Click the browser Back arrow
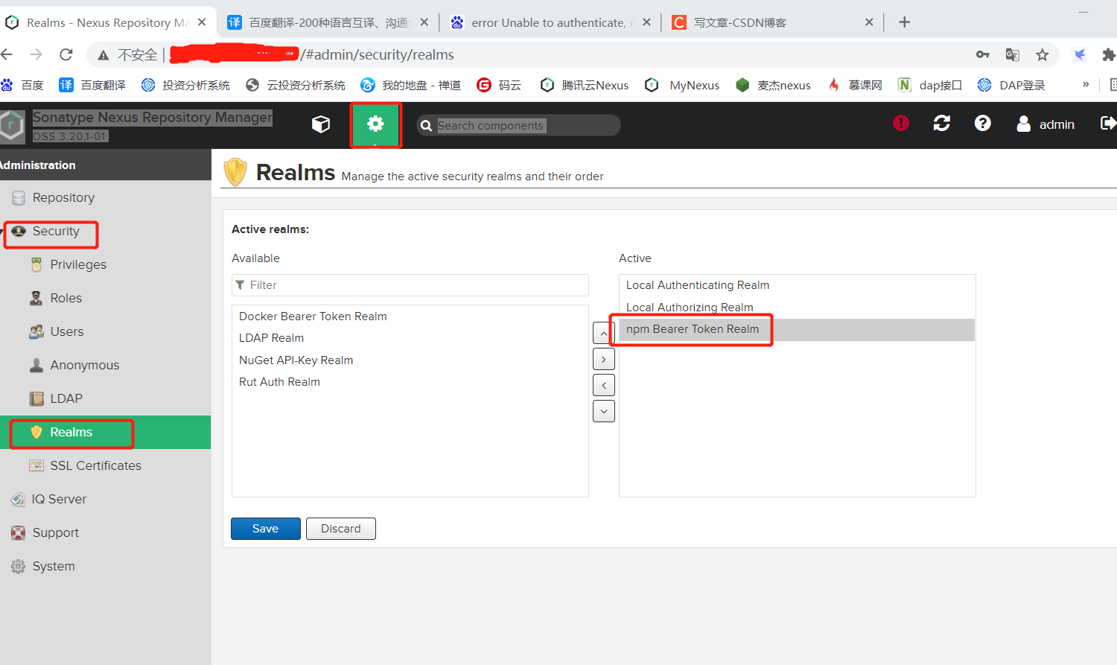 pyautogui.click(x=7, y=54)
